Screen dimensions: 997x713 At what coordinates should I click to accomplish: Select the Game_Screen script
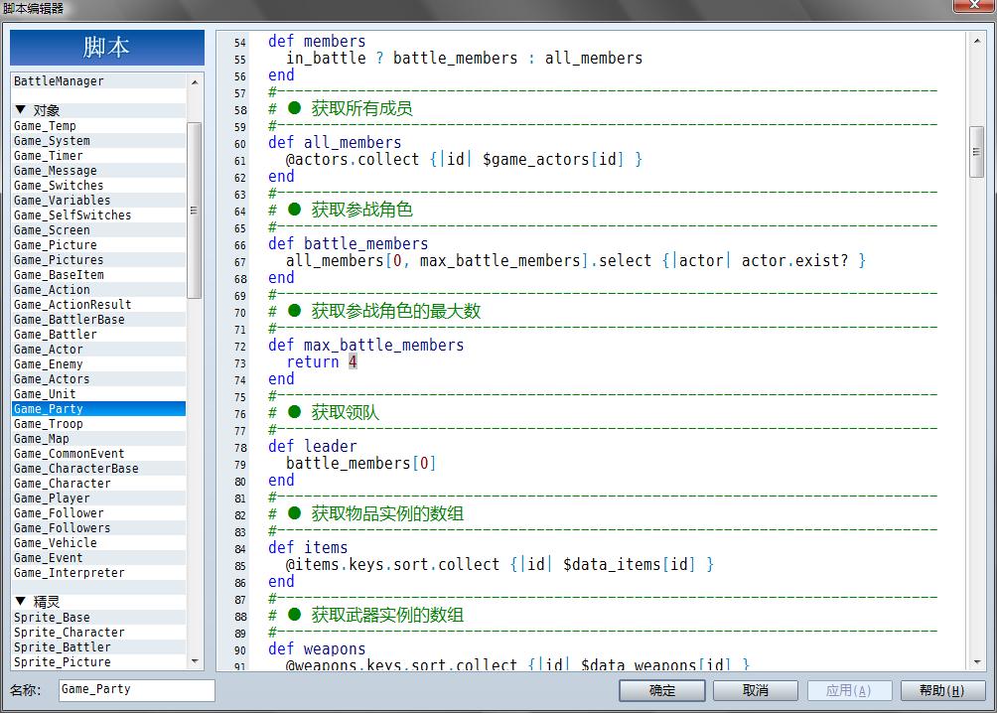click(98, 230)
